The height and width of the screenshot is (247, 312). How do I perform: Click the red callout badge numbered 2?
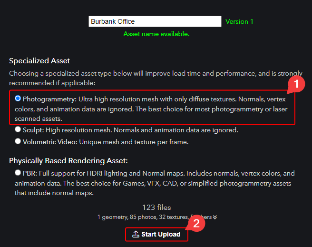[x=196, y=223]
